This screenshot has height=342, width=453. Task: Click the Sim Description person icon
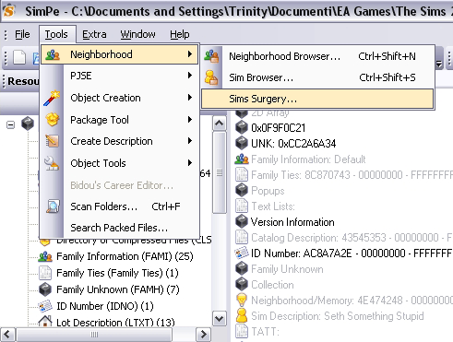[x=242, y=316]
